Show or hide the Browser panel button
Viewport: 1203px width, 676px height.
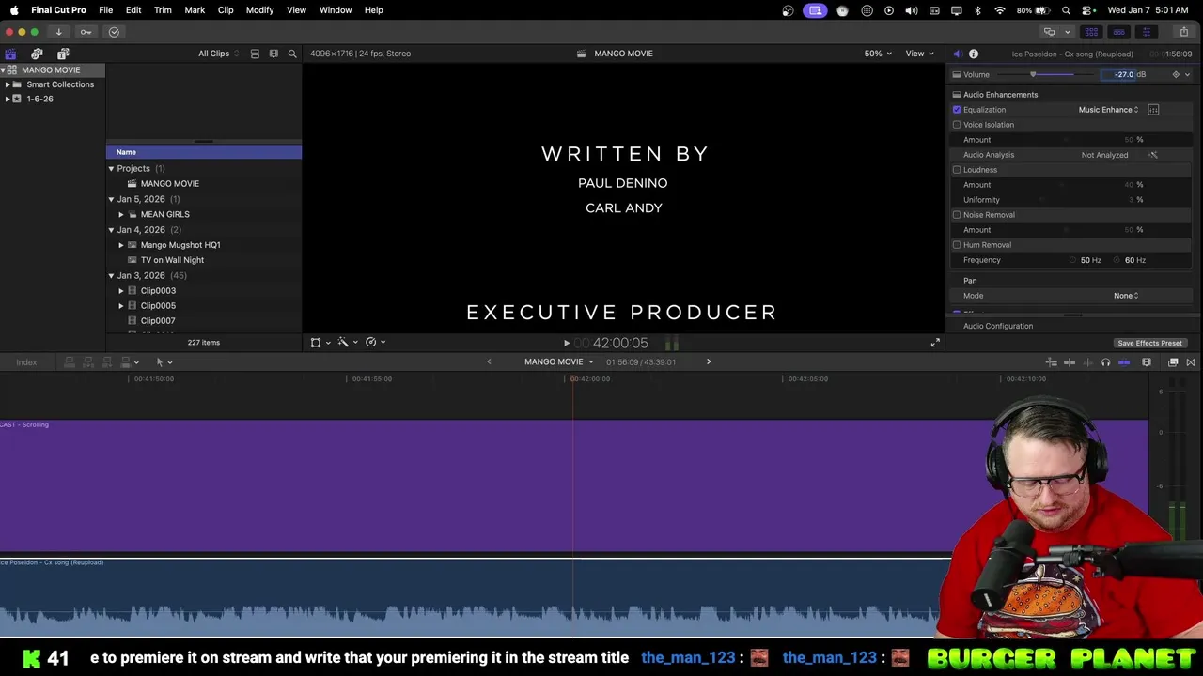coord(1091,32)
